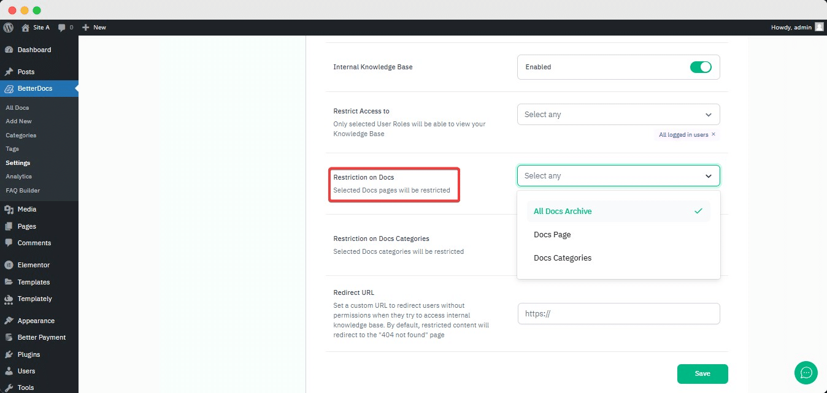This screenshot has height=393, width=827.
Task: Open the WordPress logo menu
Action: tap(8, 27)
